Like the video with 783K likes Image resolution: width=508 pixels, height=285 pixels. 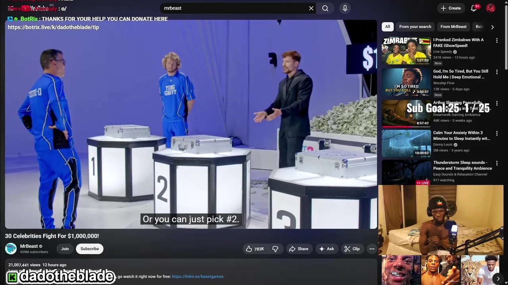[x=254, y=249]
